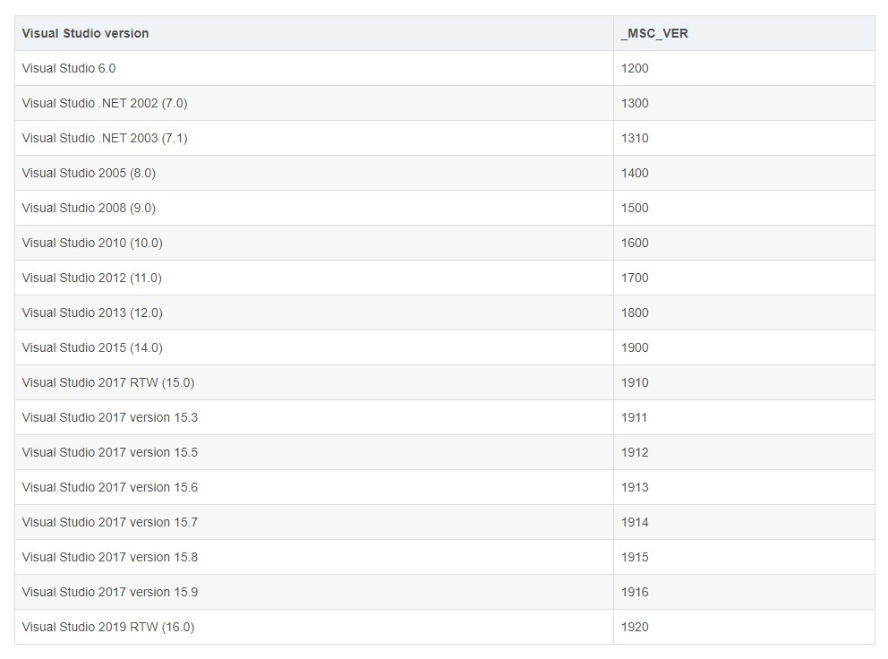Click the 1900 value cell
This screenshot has height=659, width=888.
tap(635, 347)
